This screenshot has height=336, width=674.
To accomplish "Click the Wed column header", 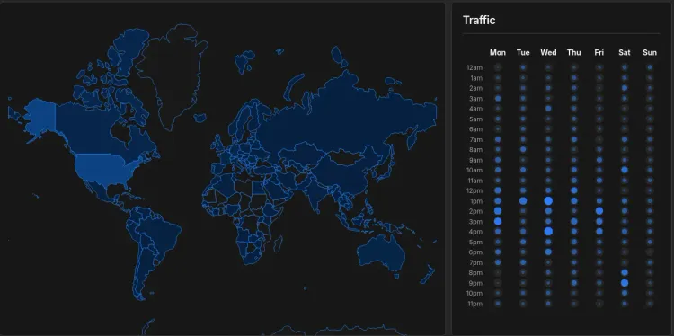I will point(548,52).
